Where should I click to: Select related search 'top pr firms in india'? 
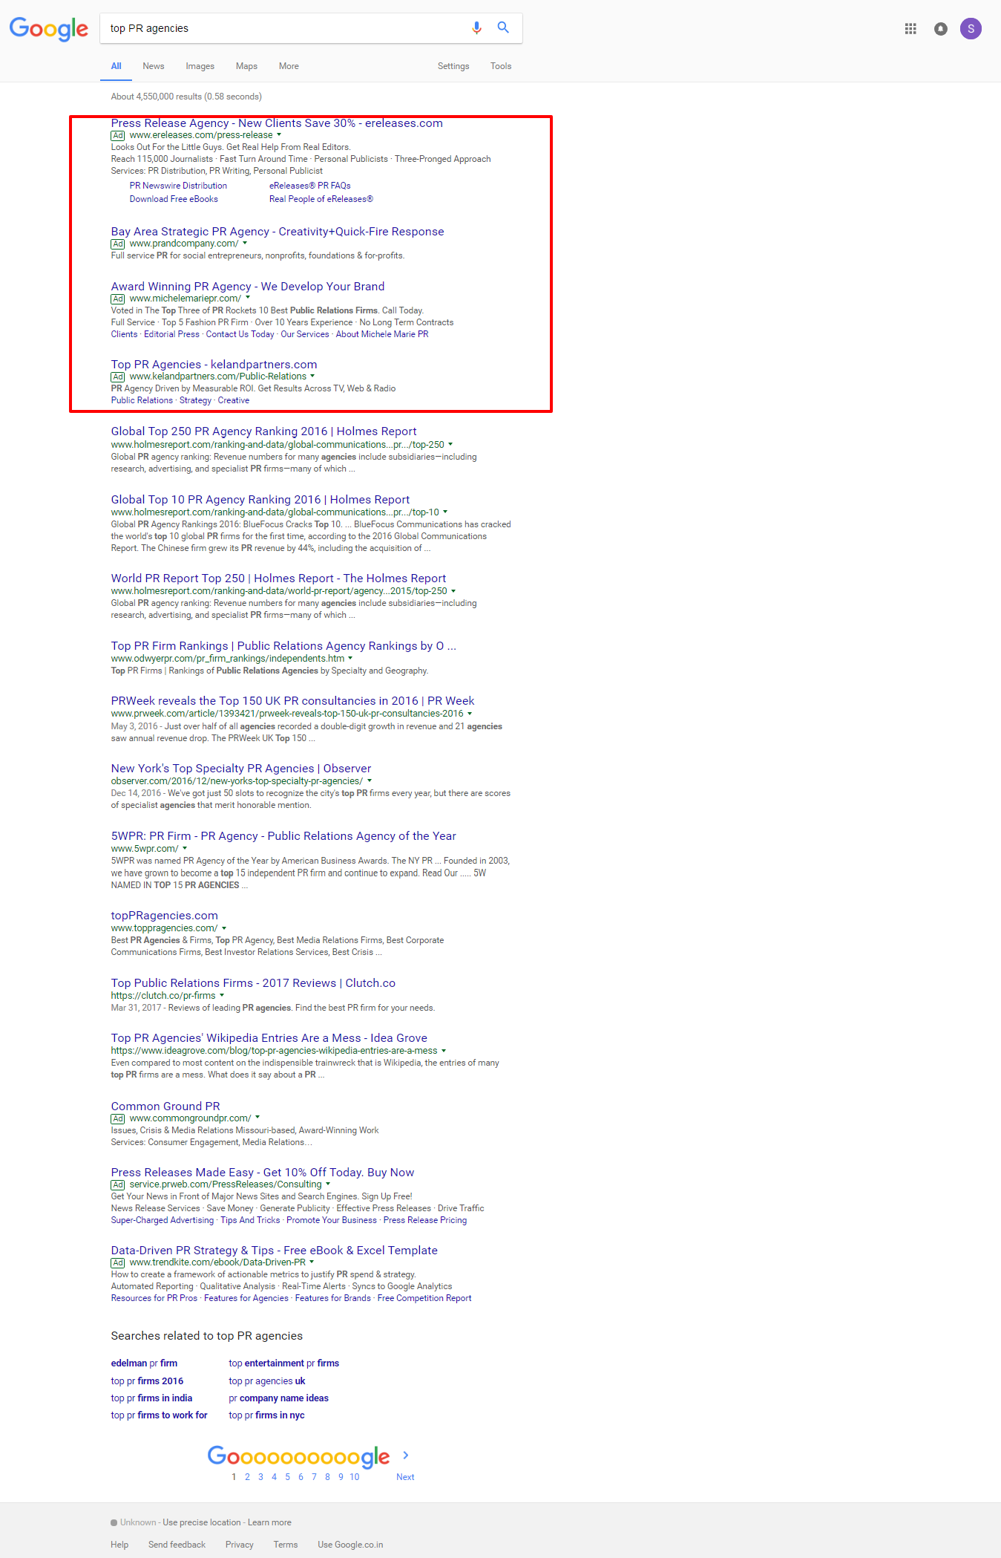click(151, 1398)
